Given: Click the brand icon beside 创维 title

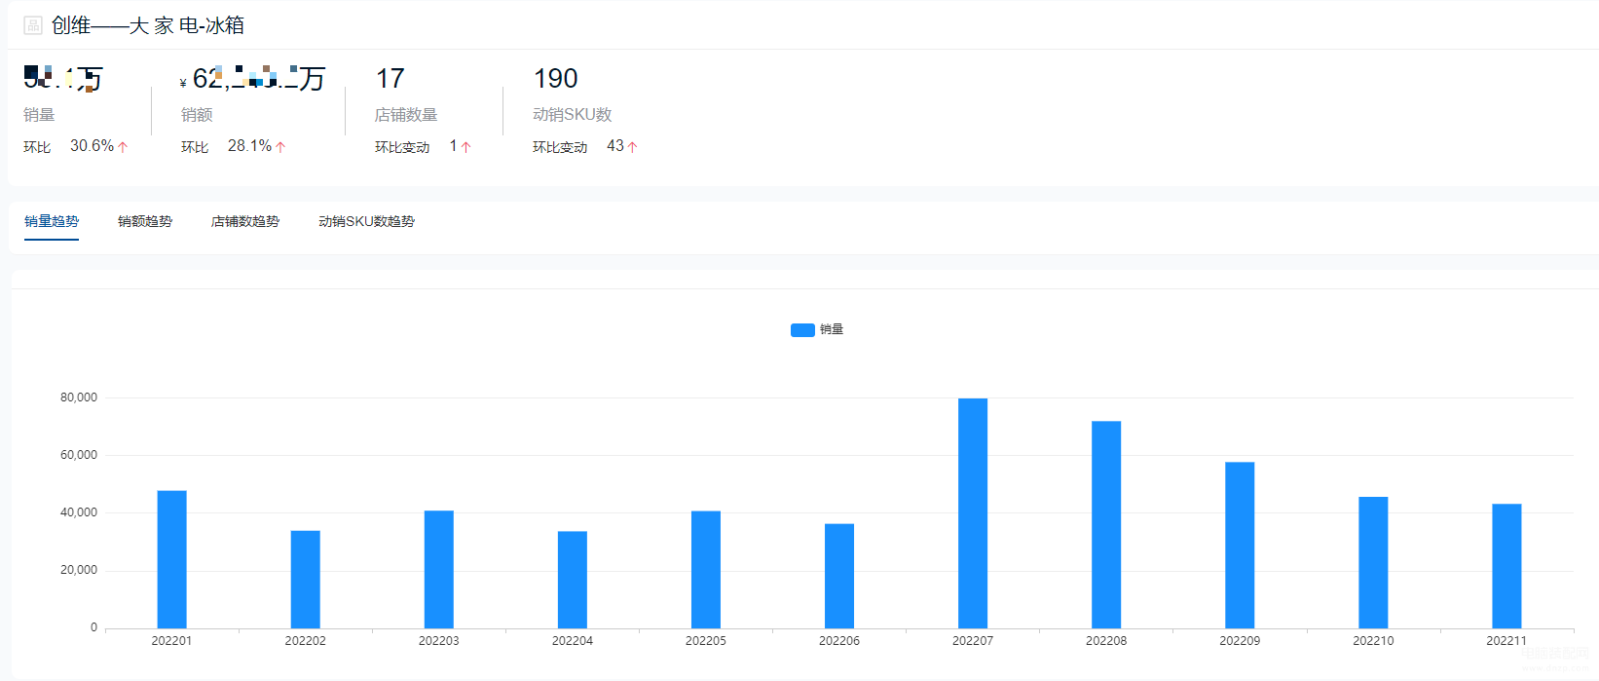Looking at the screenshot, I should (x=33, y=25).
